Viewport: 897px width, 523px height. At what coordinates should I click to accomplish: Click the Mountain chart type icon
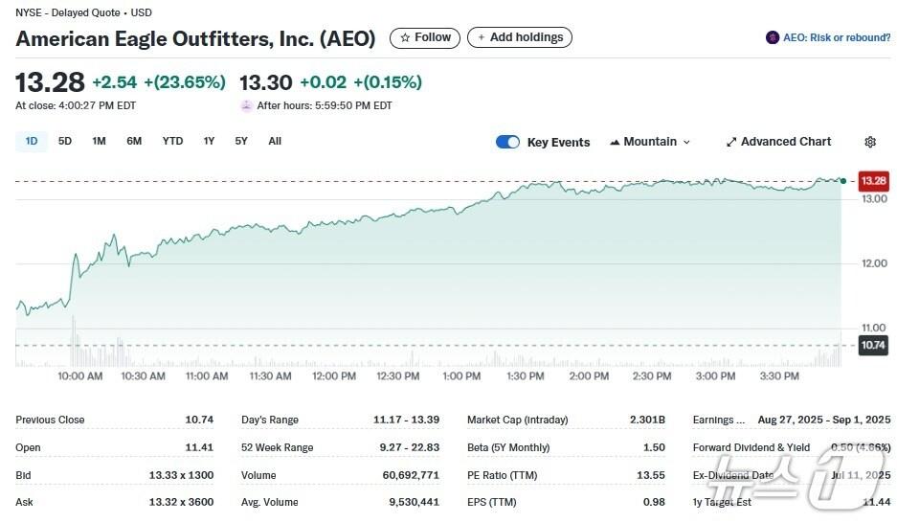point(615,142)
